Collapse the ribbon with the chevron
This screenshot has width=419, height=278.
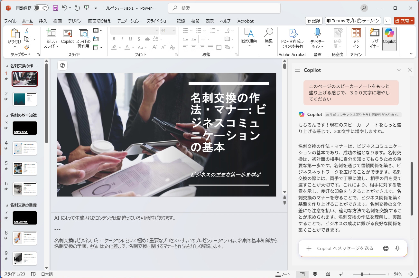[411, 53]
